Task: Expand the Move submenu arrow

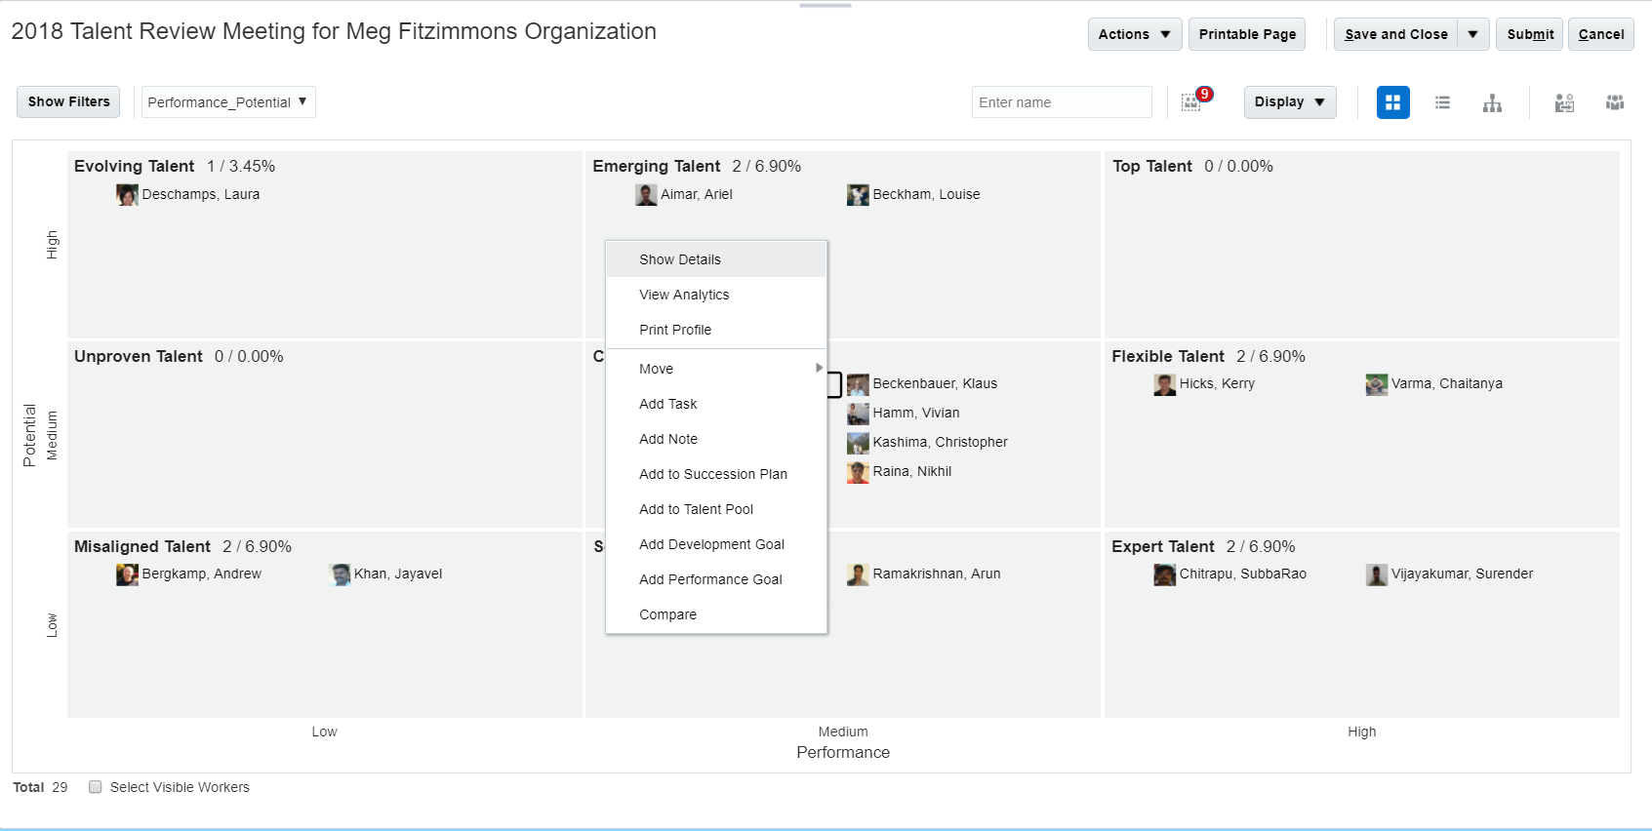Action: (x=818, y=368)
